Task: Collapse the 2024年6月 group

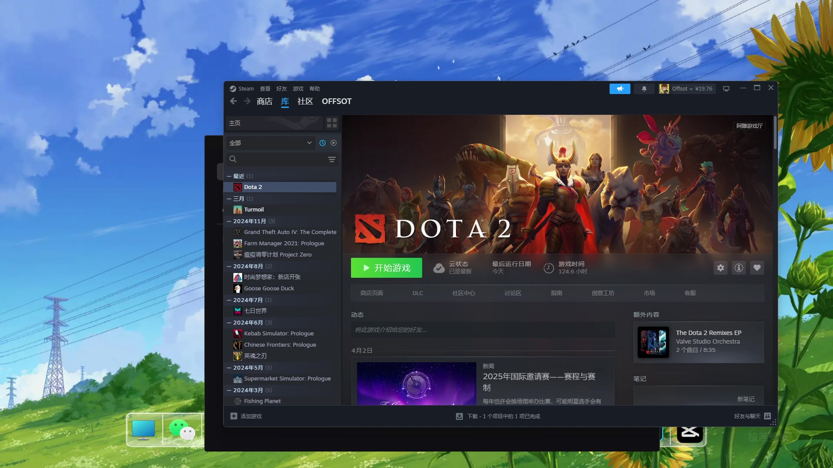Action: (229, 323)
